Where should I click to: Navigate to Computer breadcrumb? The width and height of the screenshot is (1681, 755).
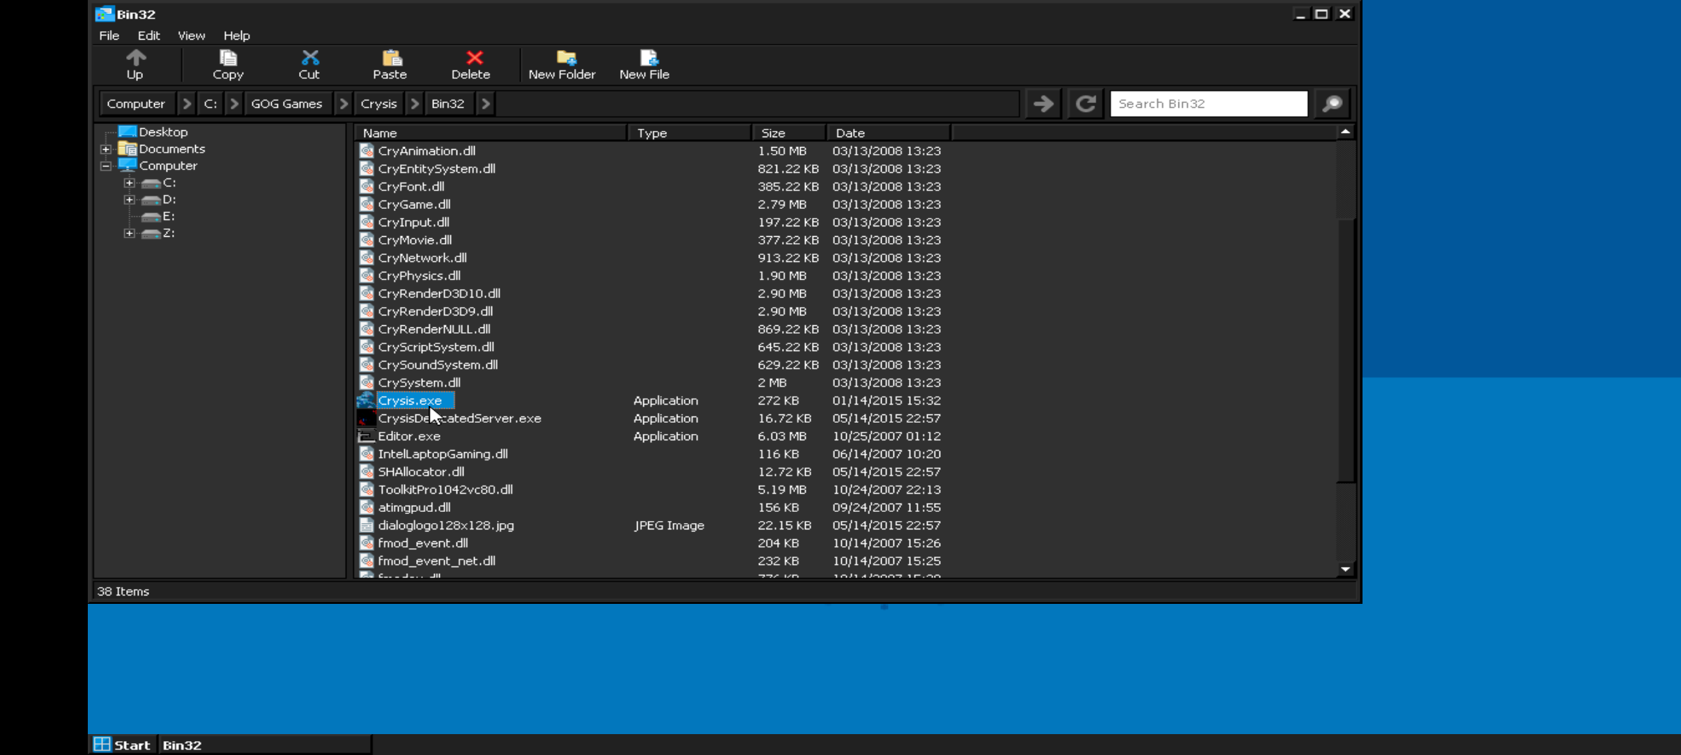(x=136, y=104)
